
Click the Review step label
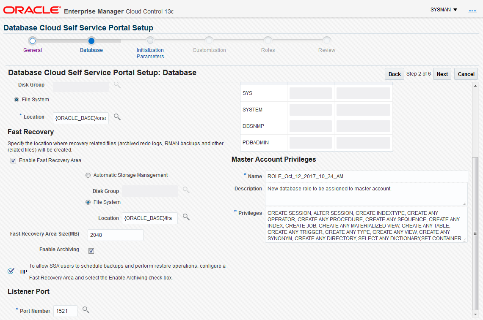pyautogui.click(x=326, y=50)
